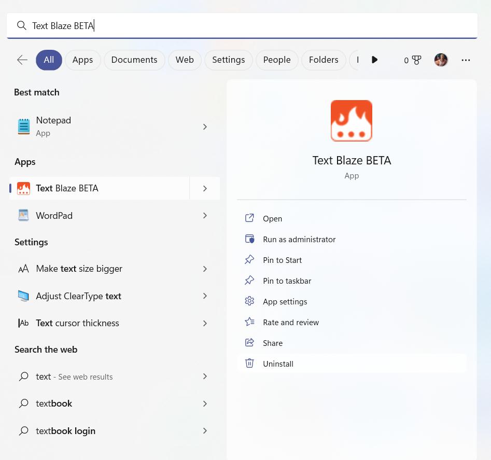
Task: Choose Rate and review
Action: click(x=352, y=322)
